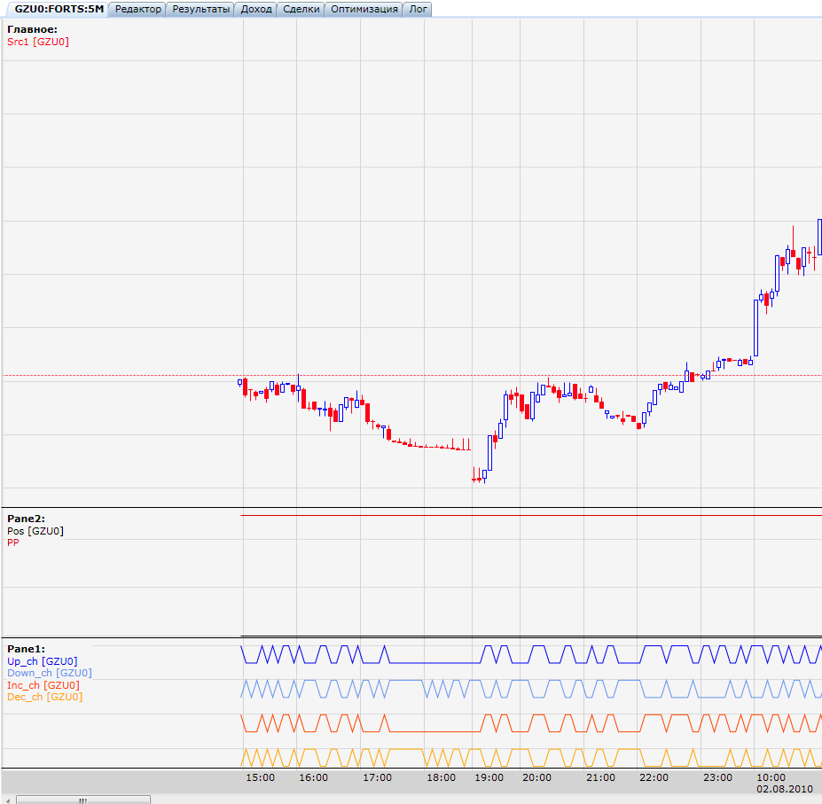Switch to the Редактор tab

coord(138,9)
